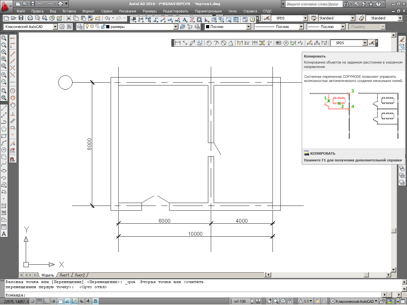Open the Рисование menu
This screenshot has width=407, height=305.
click(x=128, y=11)
